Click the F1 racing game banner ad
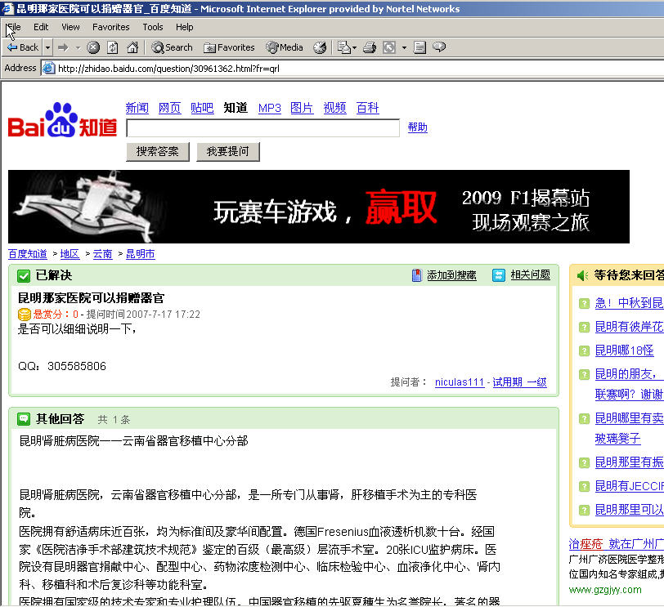The height and width of the screenshot is (607, 664). pyautogui.click(x=319, y=207)
